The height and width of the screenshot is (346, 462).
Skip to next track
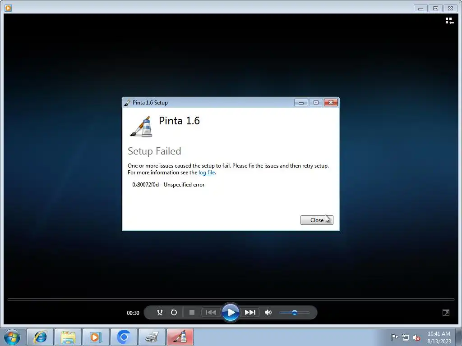[x=250, y=313]
